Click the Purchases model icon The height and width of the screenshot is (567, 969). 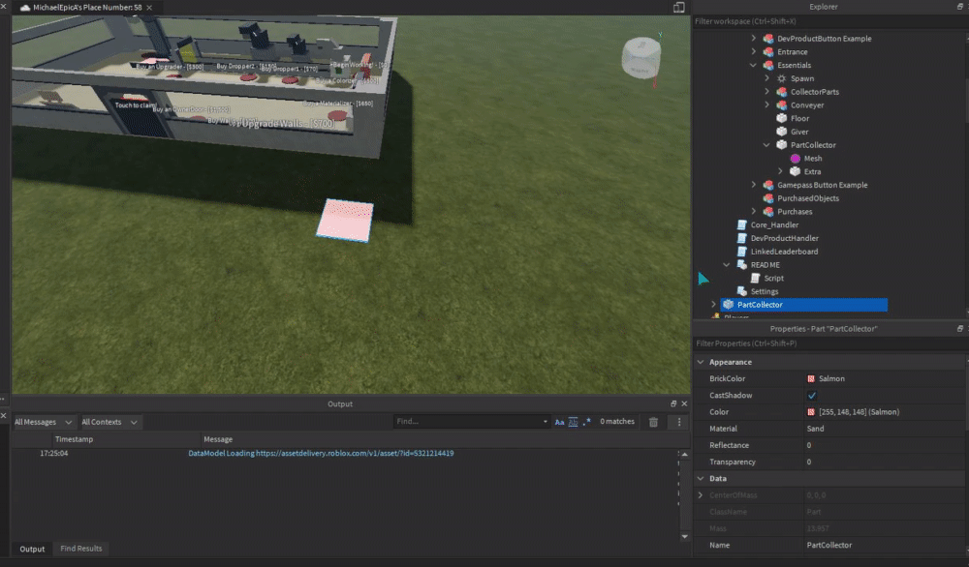click(768, 212)
